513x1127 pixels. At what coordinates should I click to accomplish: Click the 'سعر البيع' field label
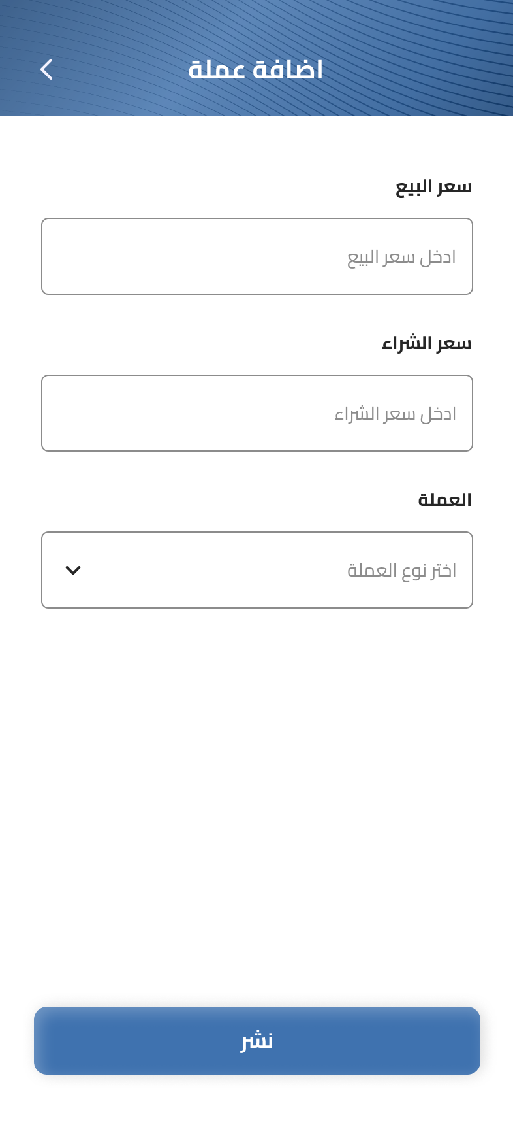tap(433, 187)
